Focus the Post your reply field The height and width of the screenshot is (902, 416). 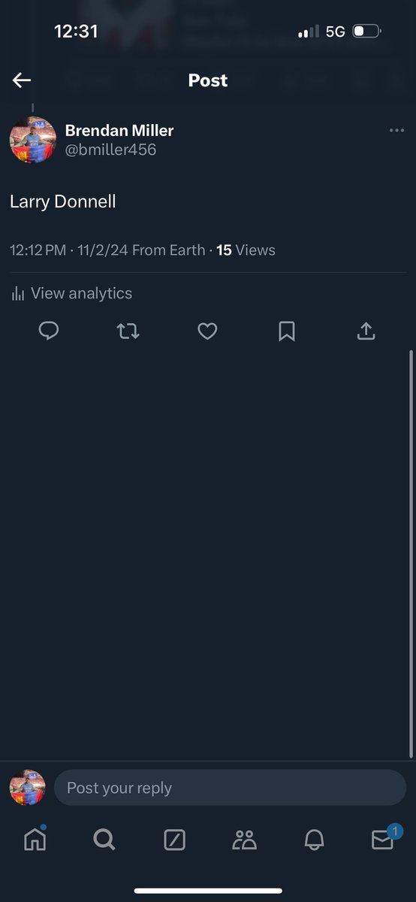pos(230,788)
